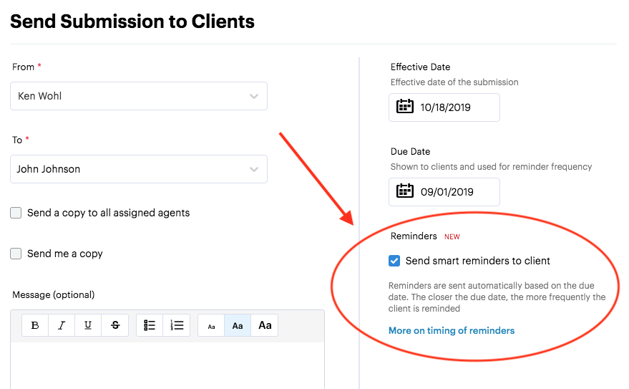Choose the medium font size button
The image size is (629, 389).
[238, 326]
